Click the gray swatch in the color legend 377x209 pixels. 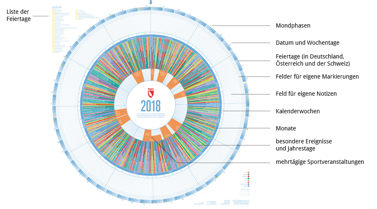pyautogui.click(x=248, y=174)
